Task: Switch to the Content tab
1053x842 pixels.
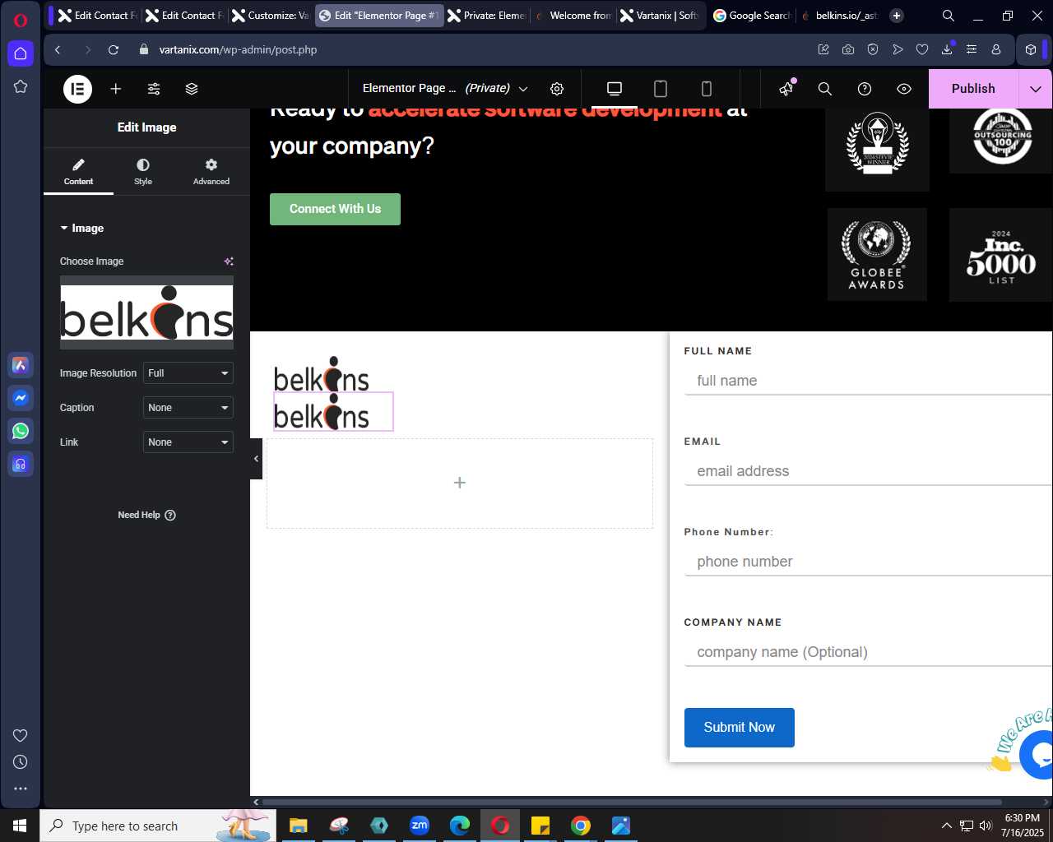Action: [x=78, y=172]
